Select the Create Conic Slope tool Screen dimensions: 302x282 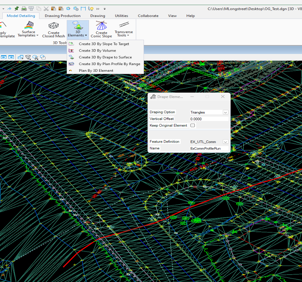pyautogui.click(x=101, y=29)
